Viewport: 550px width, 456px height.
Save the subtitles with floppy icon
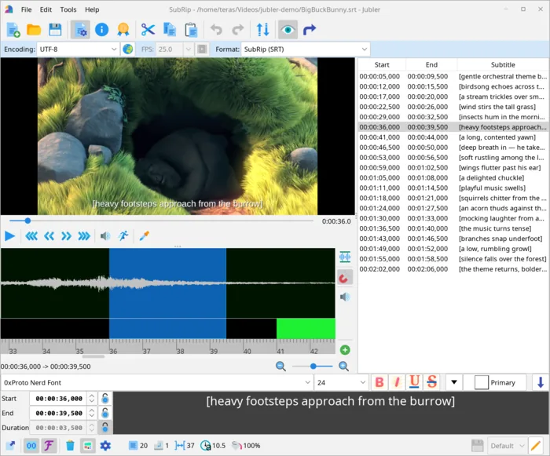coord(55,30)
